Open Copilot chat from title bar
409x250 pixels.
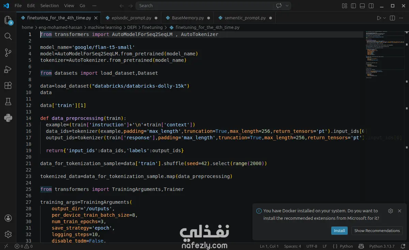(x=279, y=6)
